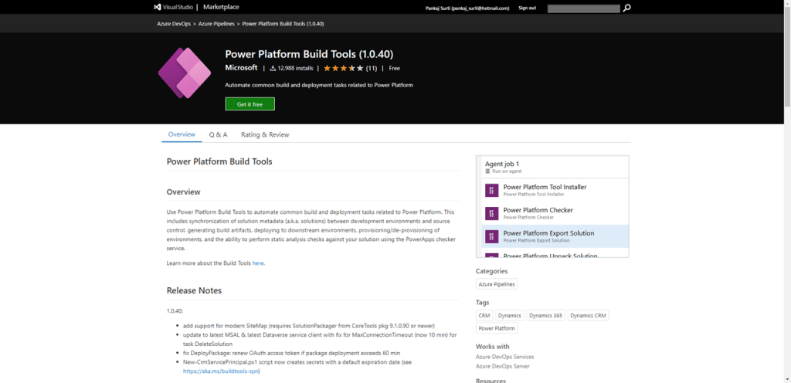Viewport: 791px width, 383px height.
Task: Click the installs download icon
Action: point(273,68)
